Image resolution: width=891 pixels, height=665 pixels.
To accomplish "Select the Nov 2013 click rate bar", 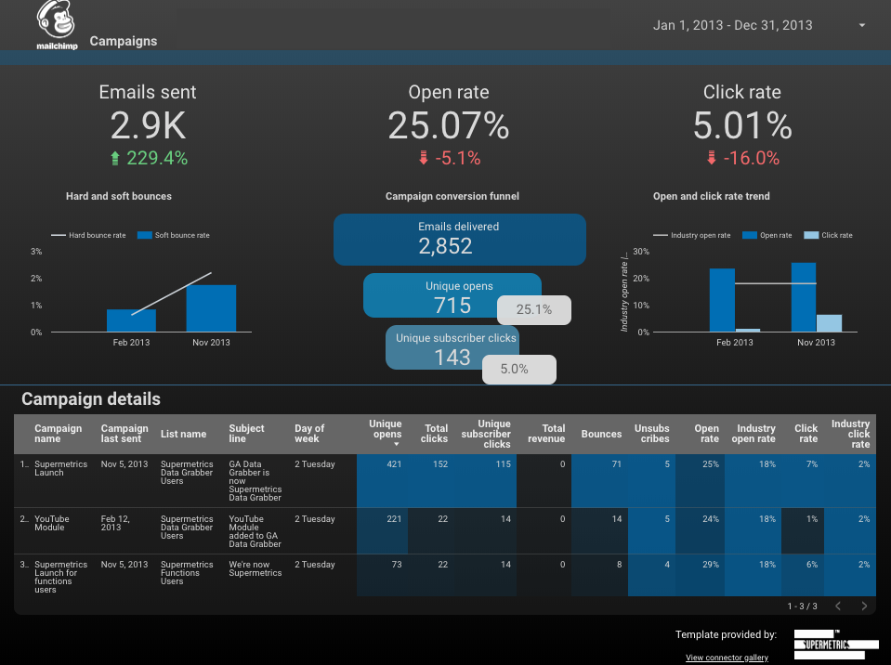I will (x=829, y=323).
